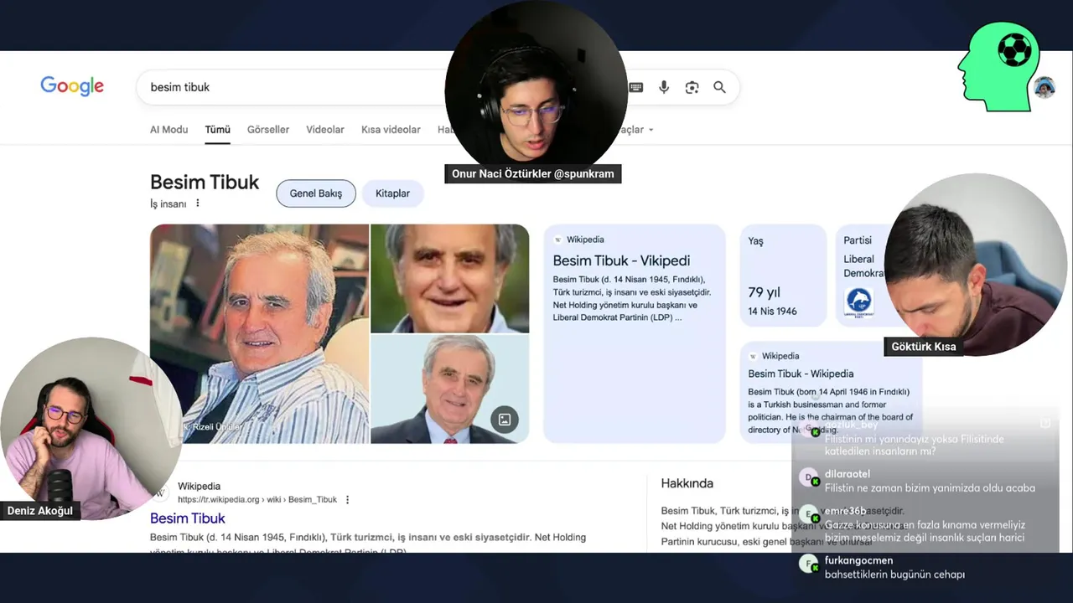Click the tr.wikipedia.org result URL
This screenshot has height=603, width=1073.
pos(257,500)
